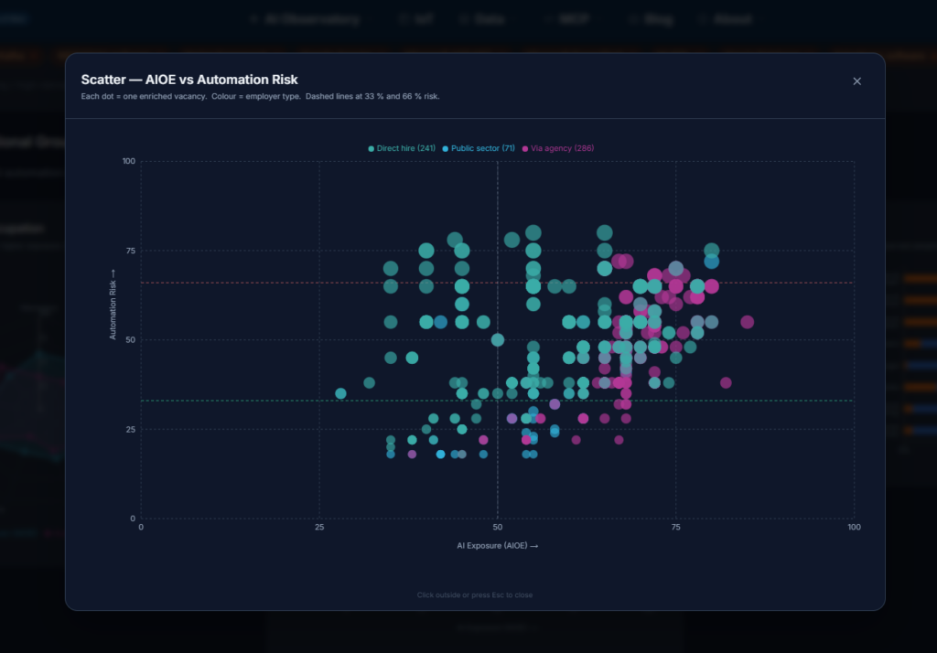Image resolution: width=937 pixels, height=653 pixels.
Task: Toggle the Direct hire (241) series
Action: click(403, 148)
